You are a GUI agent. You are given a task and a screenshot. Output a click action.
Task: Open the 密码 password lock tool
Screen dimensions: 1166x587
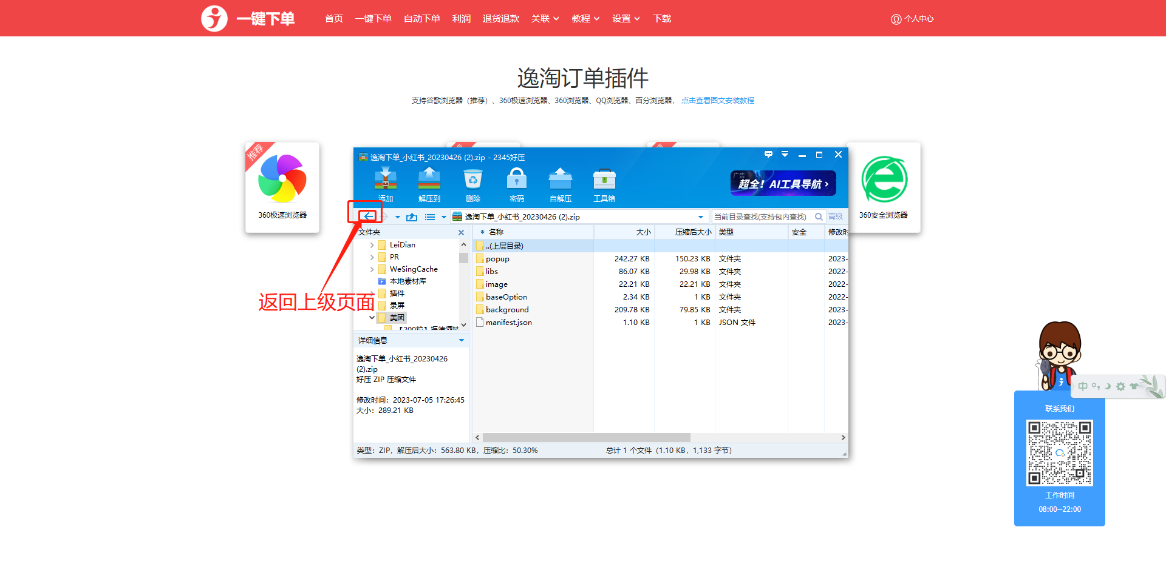[x=516, y=181]
